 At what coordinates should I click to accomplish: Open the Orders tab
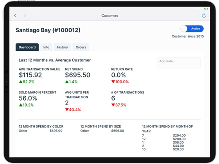pyautogui.click(x=81, y=47)
